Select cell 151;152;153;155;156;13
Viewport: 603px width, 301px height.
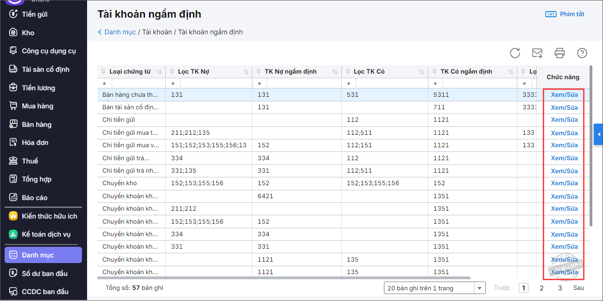click(208, 145)
